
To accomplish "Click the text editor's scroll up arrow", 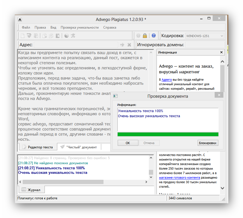I will (151, 53).
